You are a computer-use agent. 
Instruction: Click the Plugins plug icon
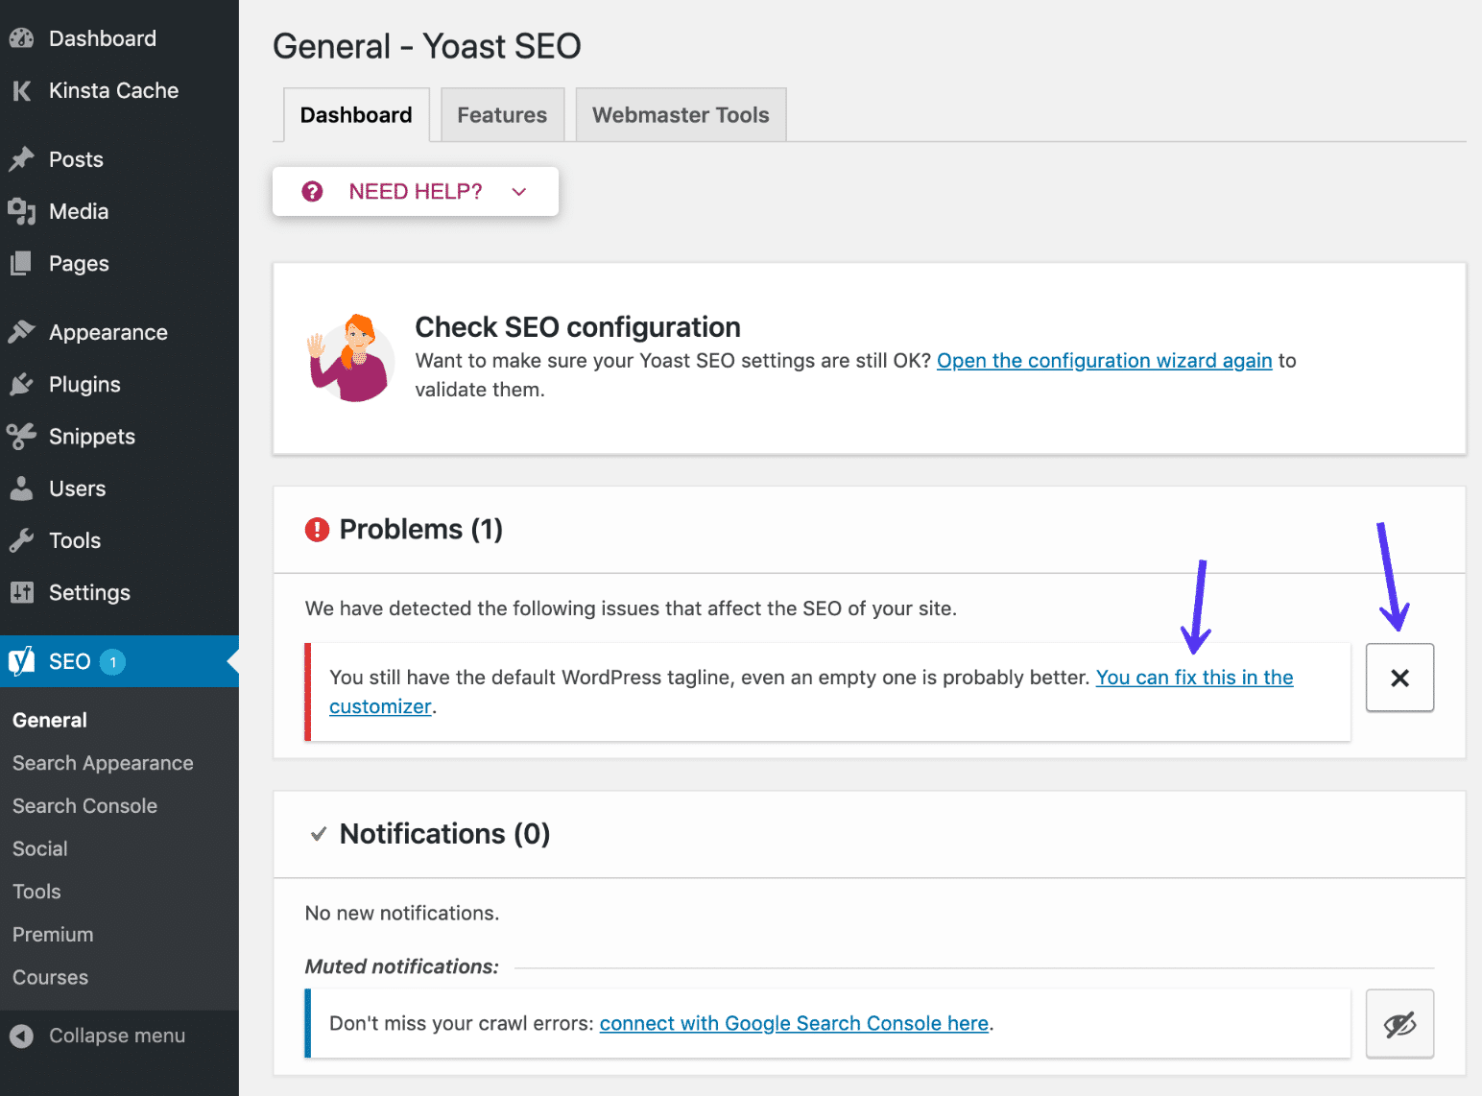21,385
